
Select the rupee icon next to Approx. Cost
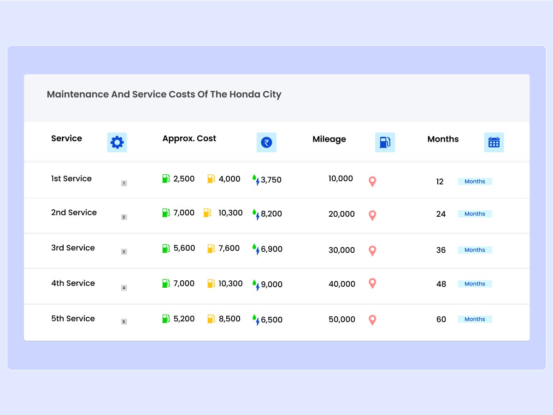click(x=266, y=142)
